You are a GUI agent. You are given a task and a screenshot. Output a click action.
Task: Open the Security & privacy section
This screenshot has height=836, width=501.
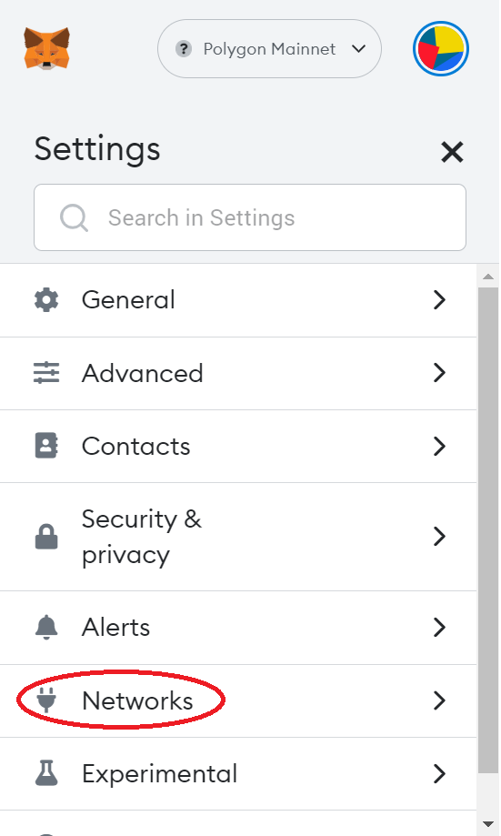coord(238,537)
